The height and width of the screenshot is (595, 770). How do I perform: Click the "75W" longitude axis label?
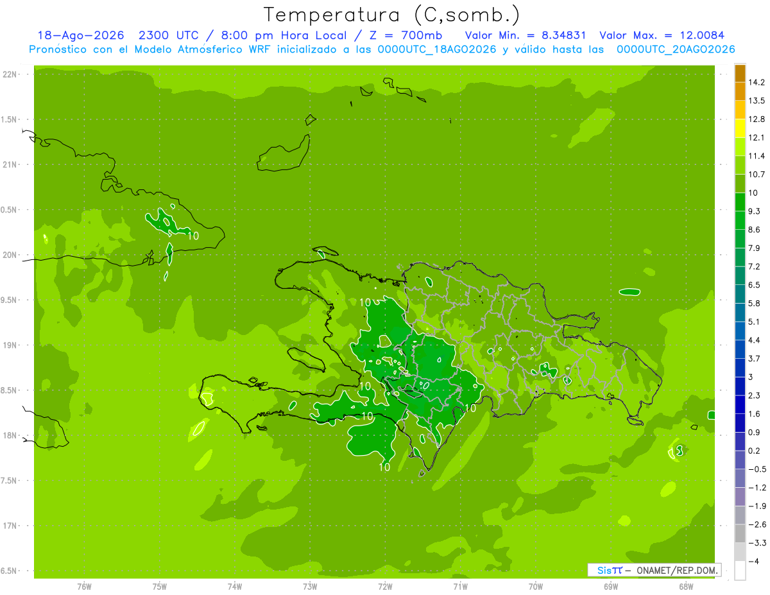pyautogui.click(x=160, y=585)
